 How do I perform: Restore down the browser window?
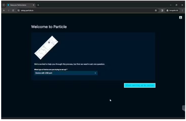tap(176, 5)
